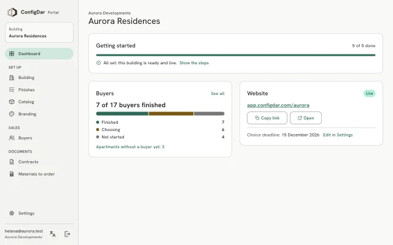Click the Show the steps link

[194, 62]
